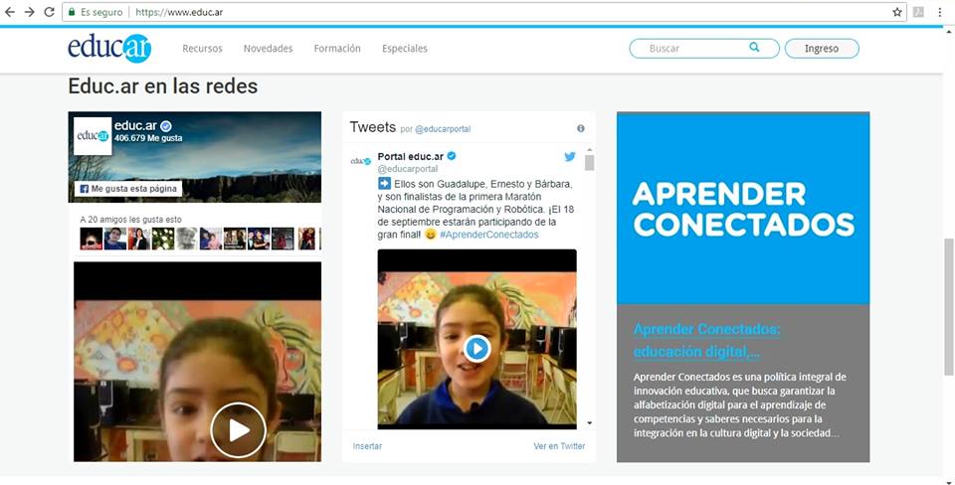Open the Novedades menu
955x485 pixels.
click(x=268, y=48)
